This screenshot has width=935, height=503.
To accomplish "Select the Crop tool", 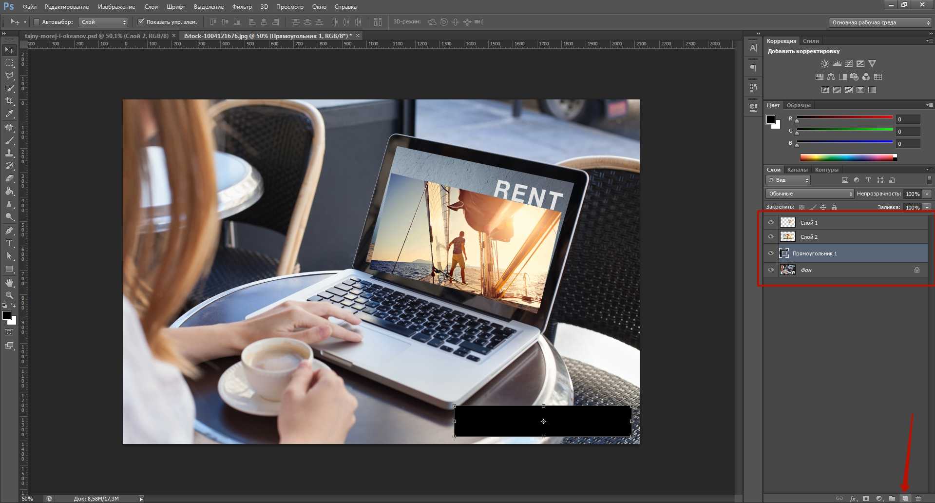I will (x=9, y=101).
